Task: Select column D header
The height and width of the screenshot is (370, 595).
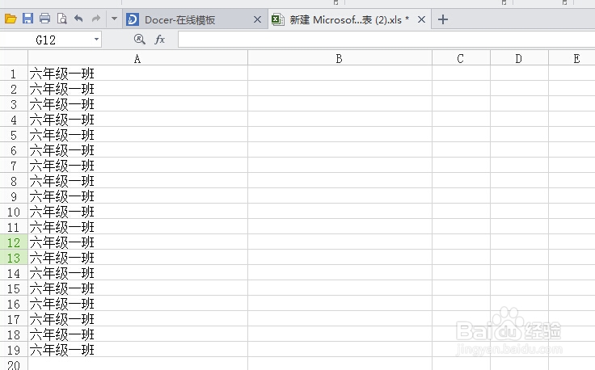Action: [x=519, y=58]
